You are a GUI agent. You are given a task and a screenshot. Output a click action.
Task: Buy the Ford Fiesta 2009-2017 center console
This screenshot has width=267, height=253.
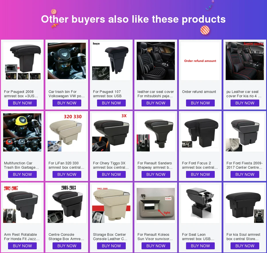tap(245, 174)
